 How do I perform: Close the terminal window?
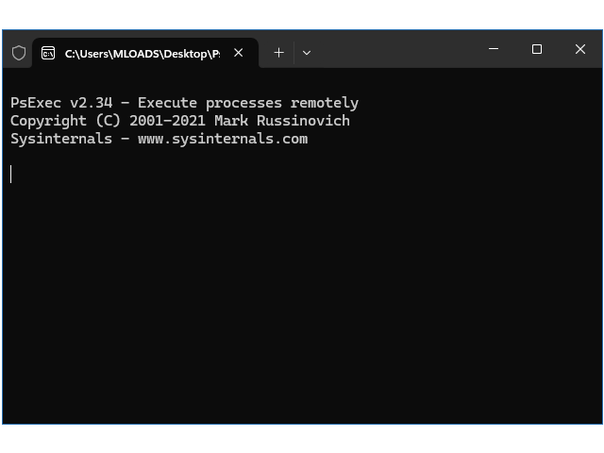coord(580,49)
